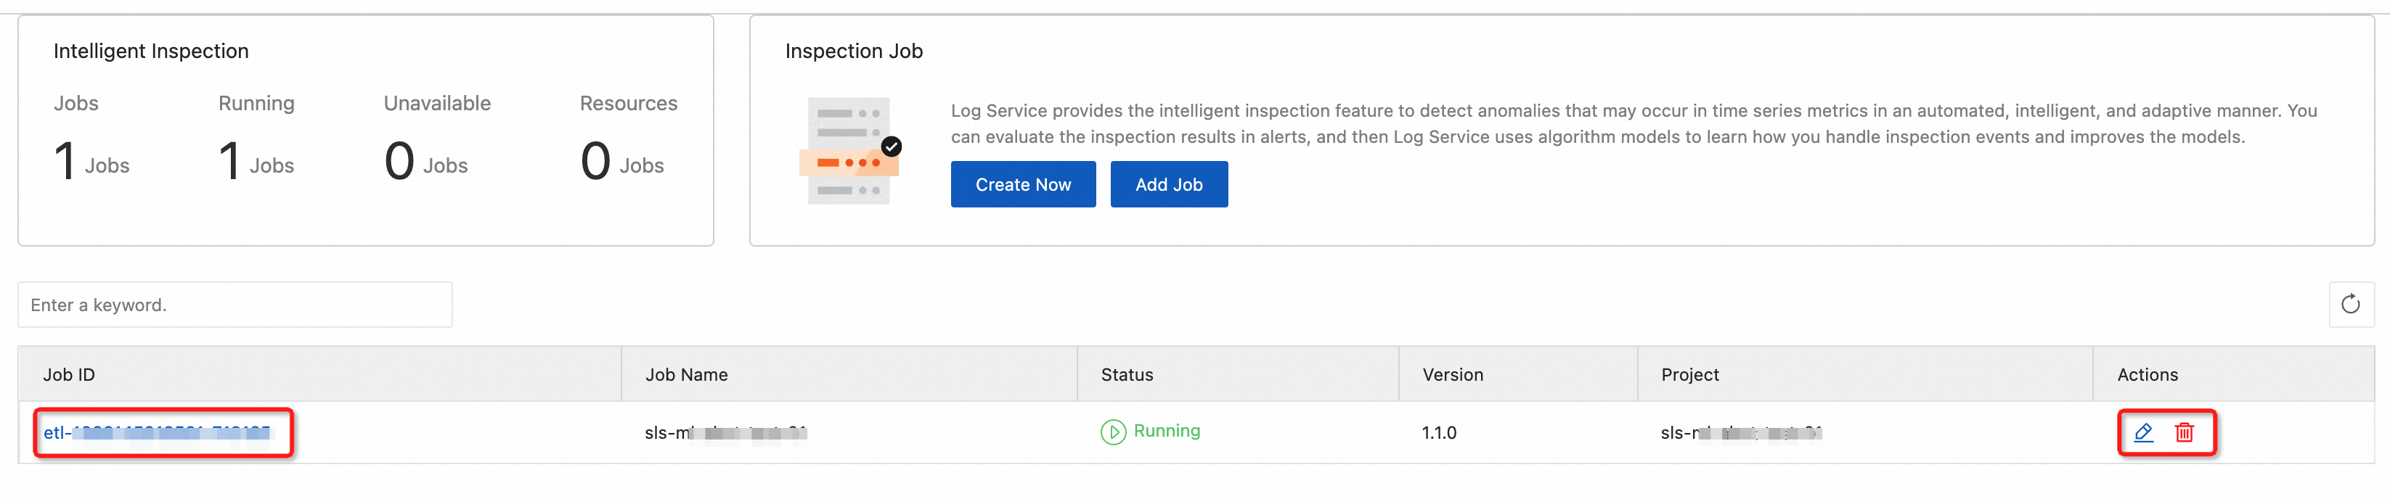Click the Unavailable jobs count

pyautogui.click(x=425, y=162)
